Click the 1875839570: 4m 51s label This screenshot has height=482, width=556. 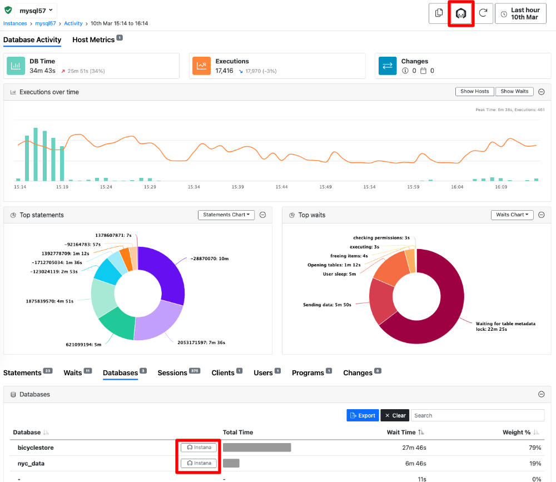point(49,301)
